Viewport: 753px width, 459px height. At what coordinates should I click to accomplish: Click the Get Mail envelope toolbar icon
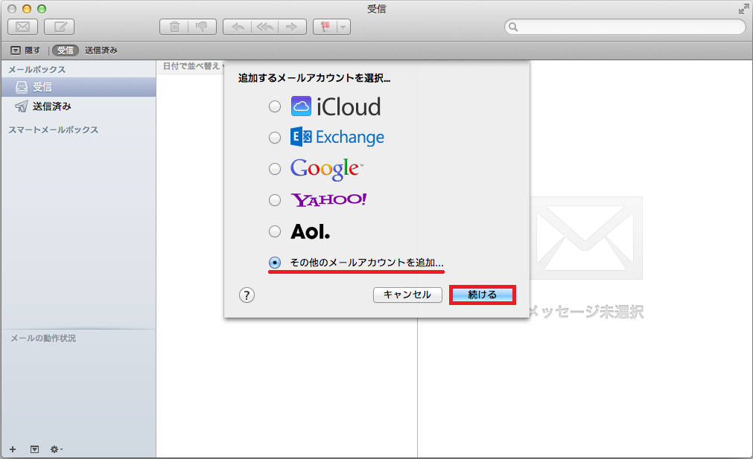22,27
